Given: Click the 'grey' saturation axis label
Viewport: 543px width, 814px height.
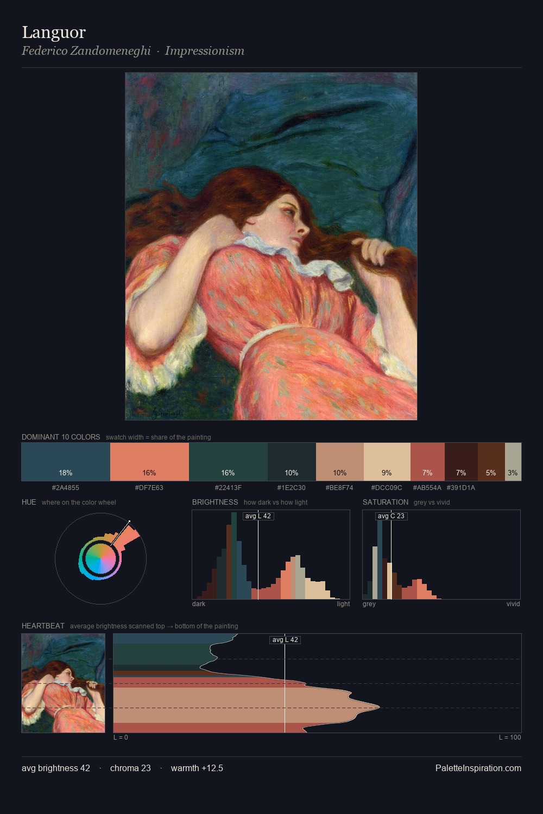Looking at the screenshot, I should pos(369,604).
